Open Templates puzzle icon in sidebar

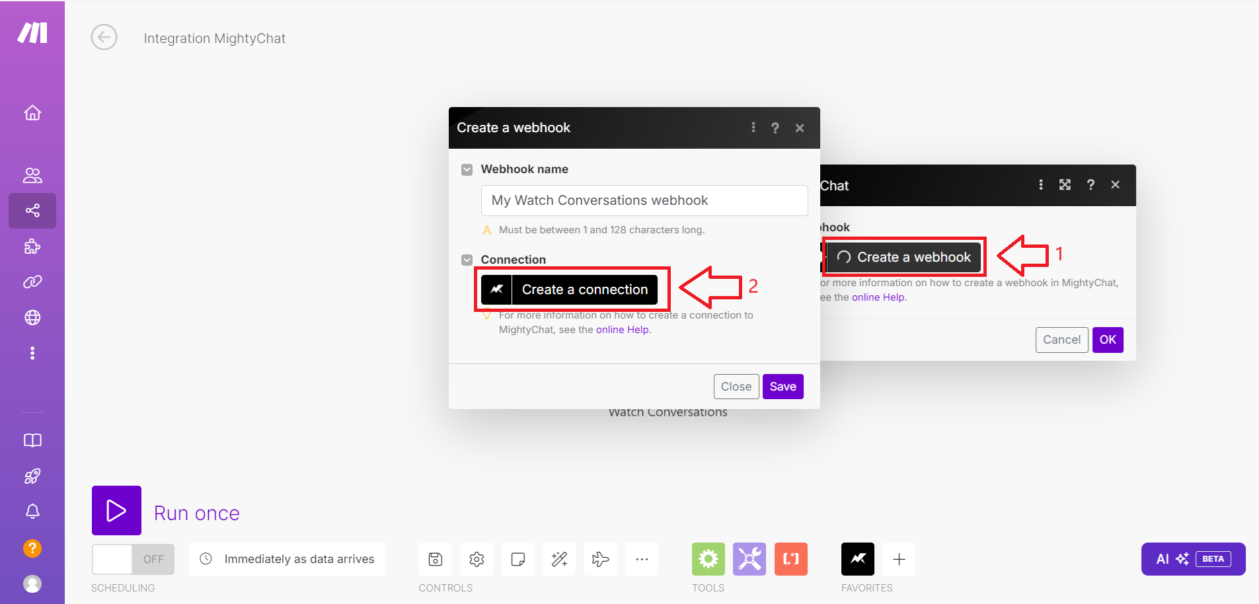tap(32, 246)
